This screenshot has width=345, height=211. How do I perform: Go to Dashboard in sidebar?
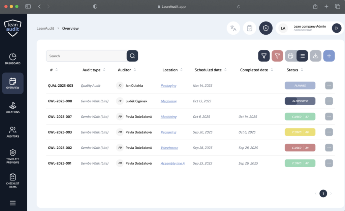coord(13,59)
